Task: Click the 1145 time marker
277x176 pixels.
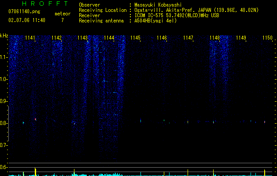Action: click(135, 38)
